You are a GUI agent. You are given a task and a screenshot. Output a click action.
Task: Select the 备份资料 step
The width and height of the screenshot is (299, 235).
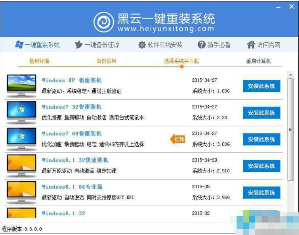(106, 61)
